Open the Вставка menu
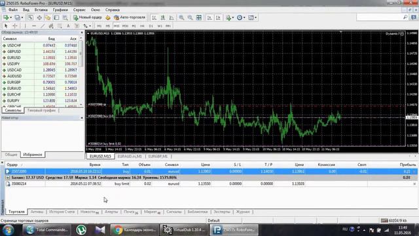This screenshot has height=236, width=419. [x=41, y=10]
